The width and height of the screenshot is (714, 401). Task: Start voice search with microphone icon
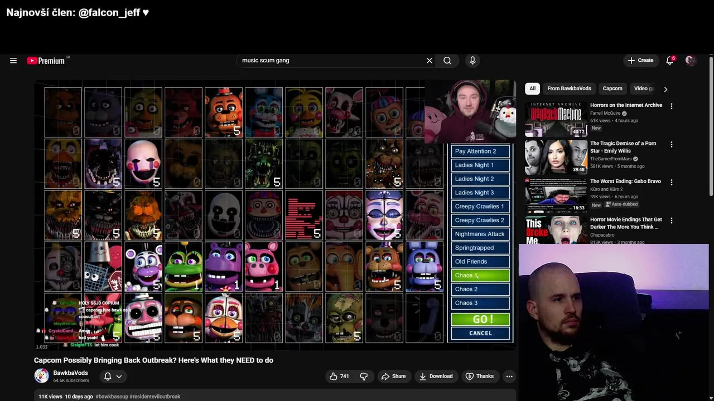click(x=472, y=61)
